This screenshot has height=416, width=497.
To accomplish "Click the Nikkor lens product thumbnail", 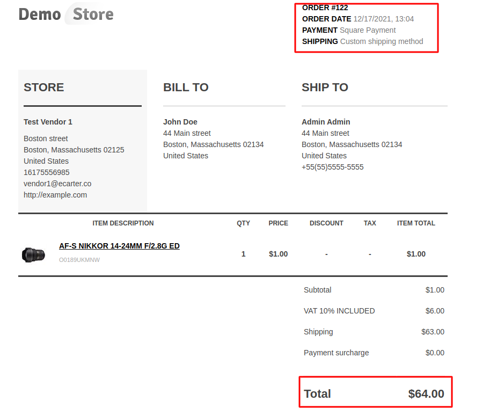I will [33, 254].
